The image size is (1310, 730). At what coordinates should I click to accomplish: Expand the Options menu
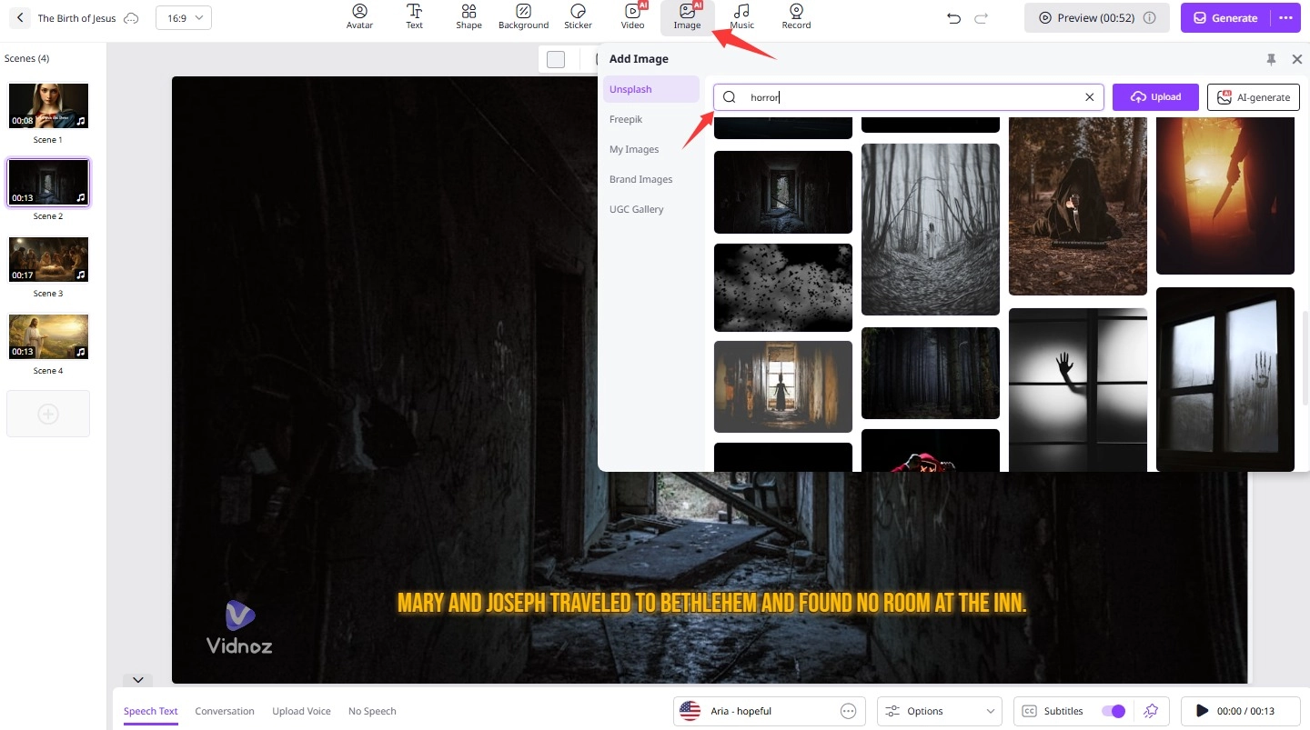(939, 711)
